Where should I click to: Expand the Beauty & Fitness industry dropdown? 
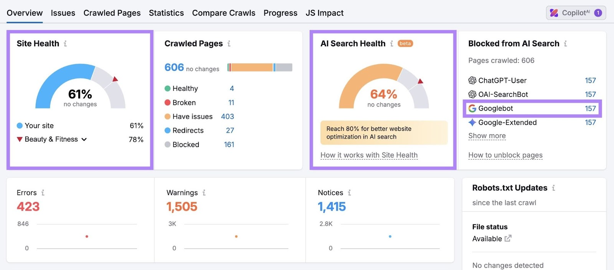click(84, 139)
